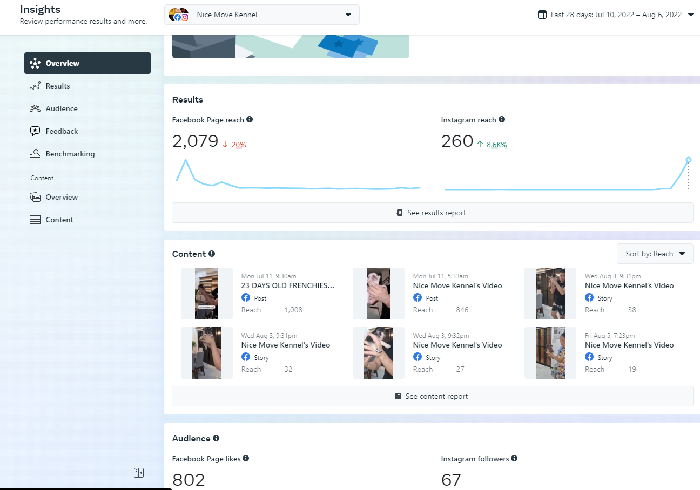This screenshot has width=700, height=490.
Task: Click the See content report button
Action: 432,396
